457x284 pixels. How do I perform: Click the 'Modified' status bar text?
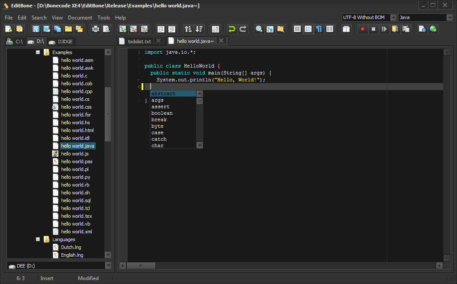coord(88,278)
